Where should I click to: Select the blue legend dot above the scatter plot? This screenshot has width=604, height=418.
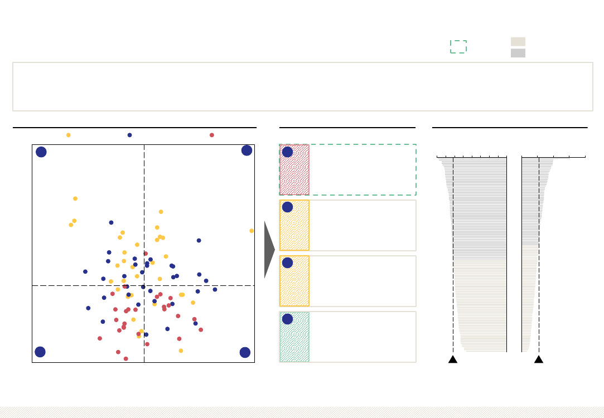pos(130,135)
